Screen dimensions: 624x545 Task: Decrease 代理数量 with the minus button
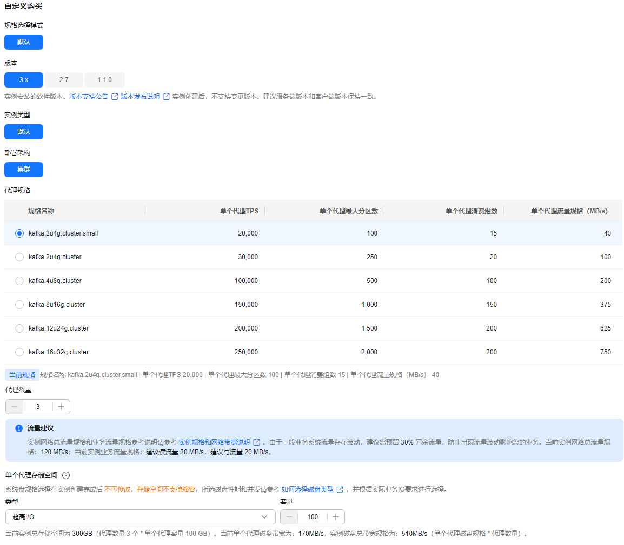(15, 407)
